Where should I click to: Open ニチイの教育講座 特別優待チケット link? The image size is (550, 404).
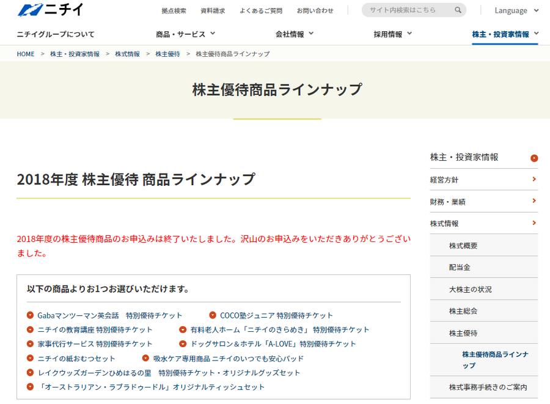[x=95, y=329]
